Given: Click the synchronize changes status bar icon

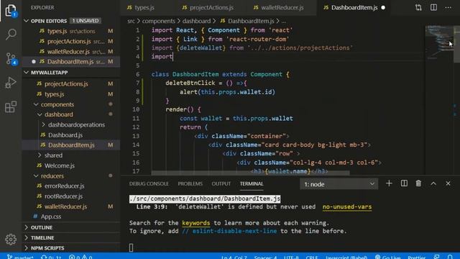Looking at the screenshot, I should [x=51, y=257].
